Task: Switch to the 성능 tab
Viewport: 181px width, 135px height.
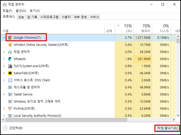Action: [21, 17]
